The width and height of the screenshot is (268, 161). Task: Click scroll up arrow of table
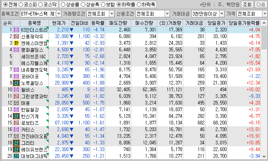[x=264, y=23]
